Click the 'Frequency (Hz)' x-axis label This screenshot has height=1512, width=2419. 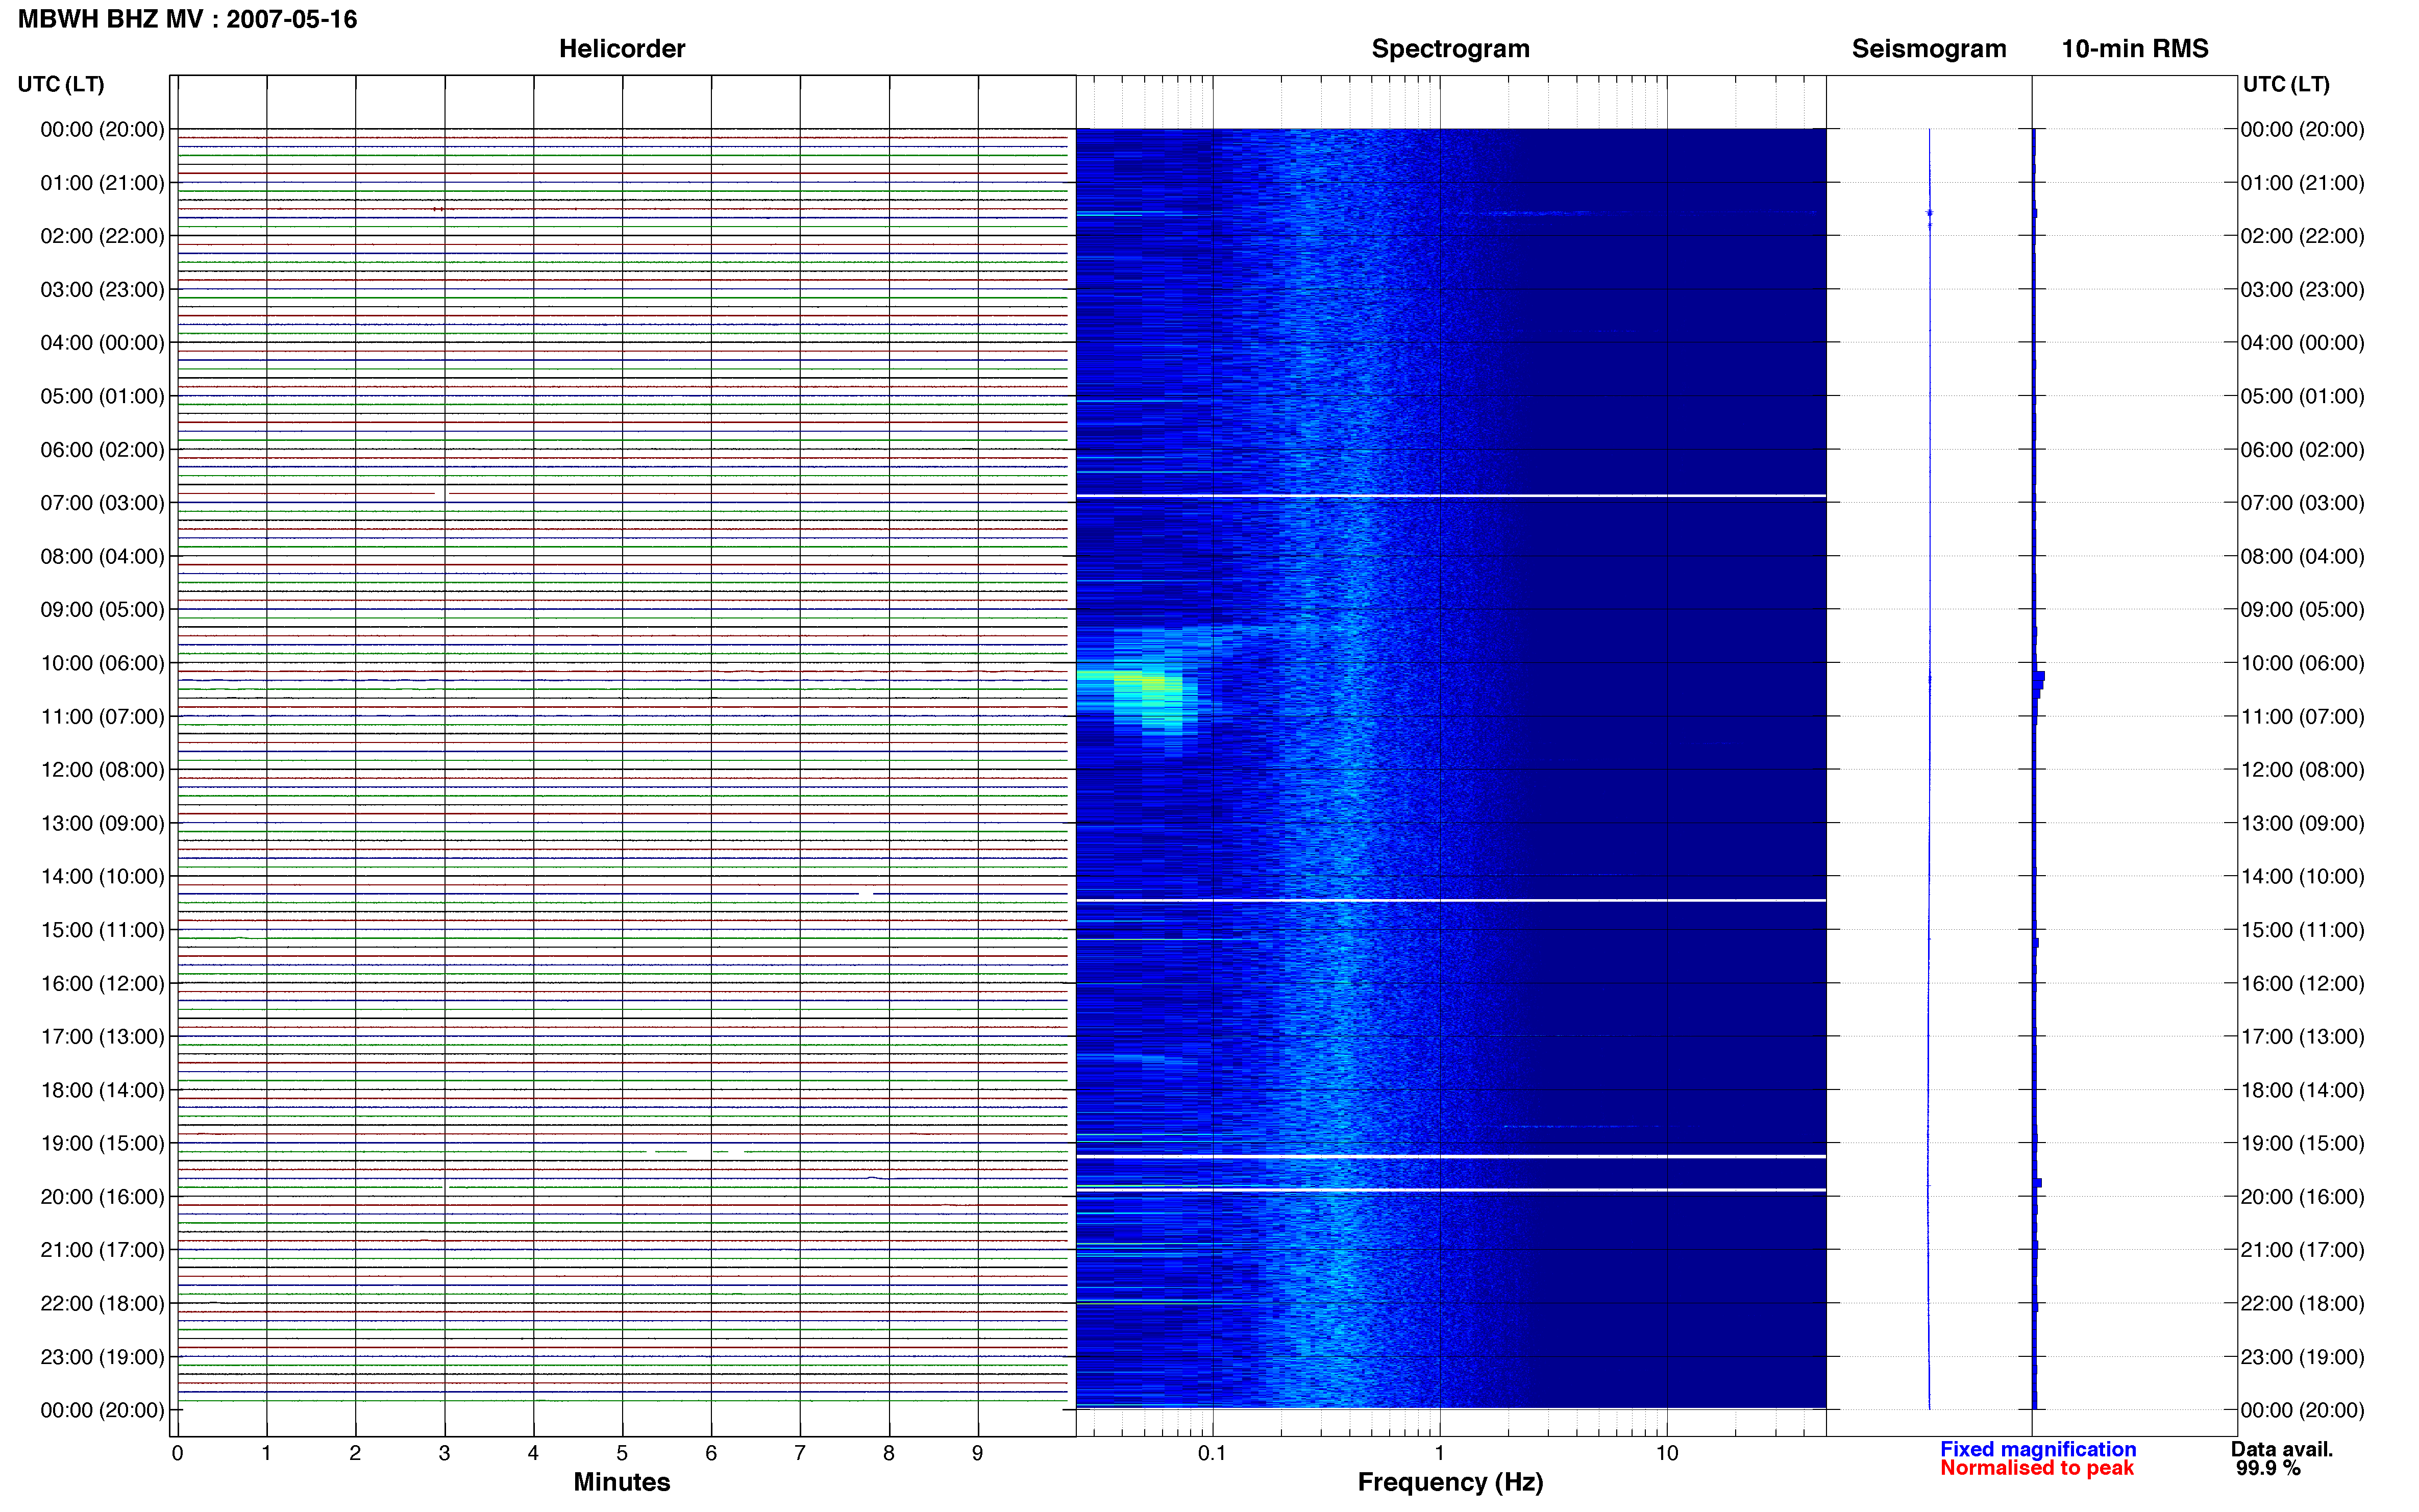click(1450, 1483)
